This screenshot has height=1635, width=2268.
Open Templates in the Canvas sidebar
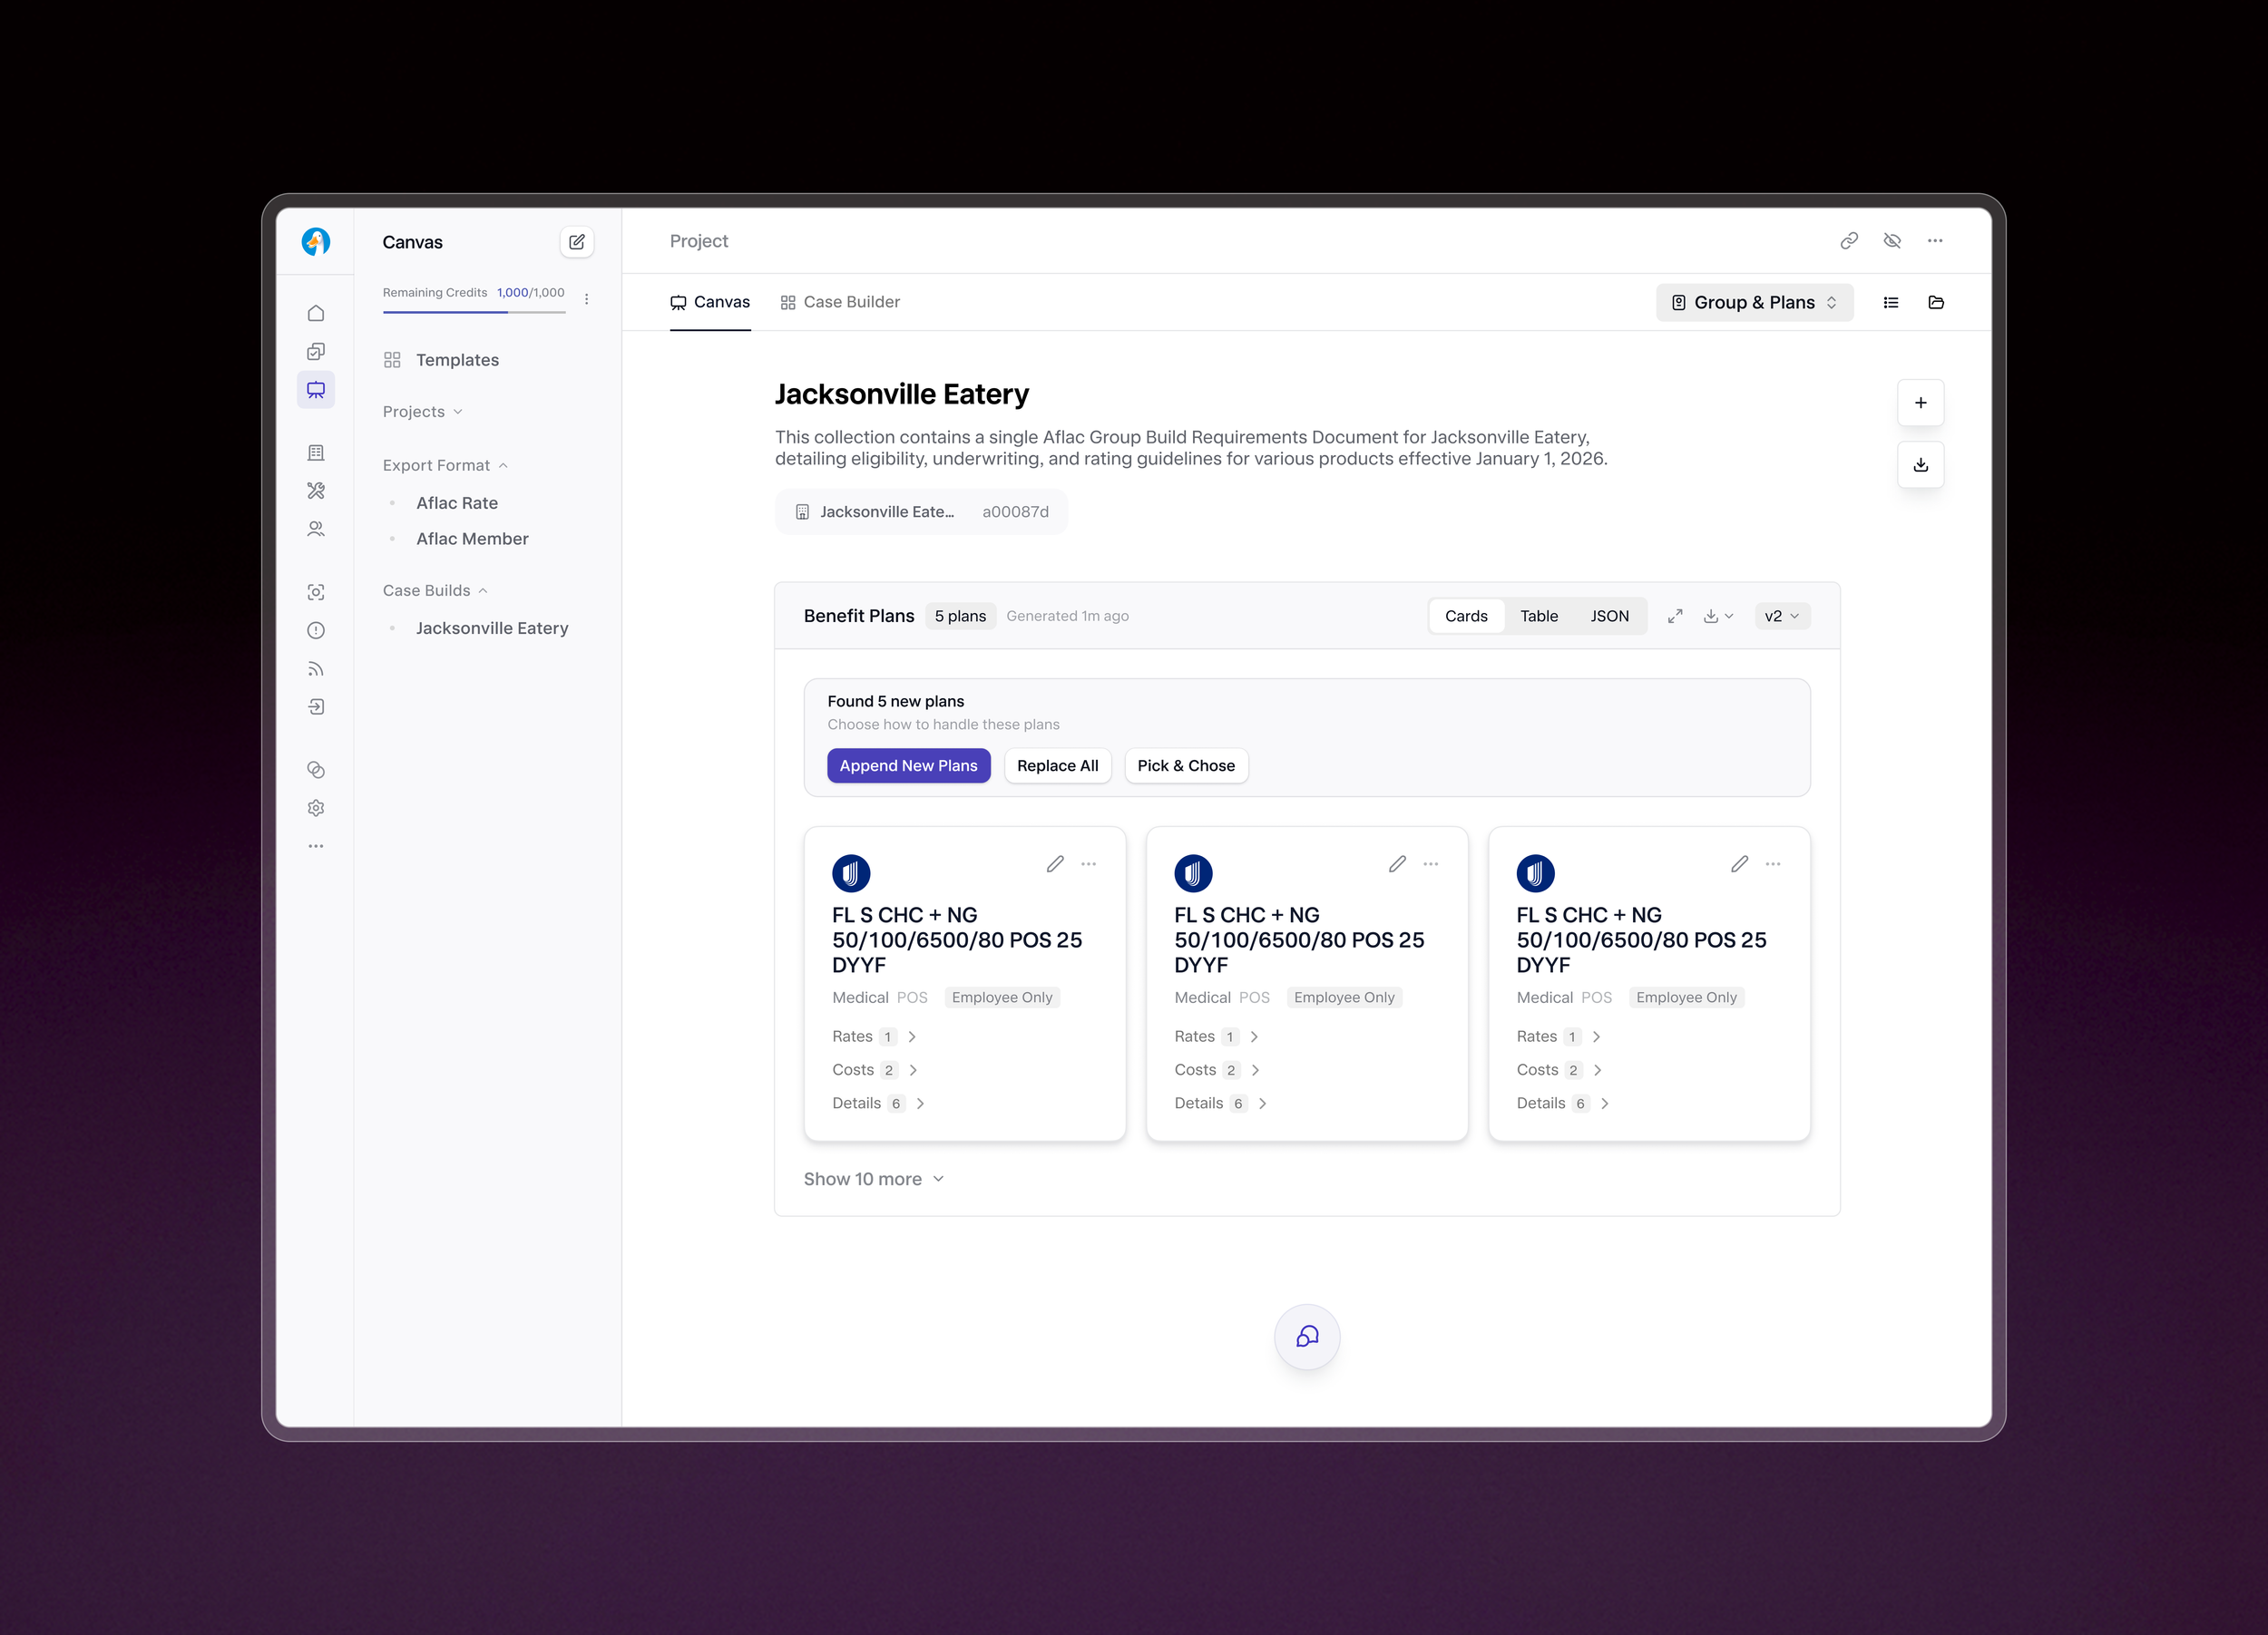coord(457,360)
